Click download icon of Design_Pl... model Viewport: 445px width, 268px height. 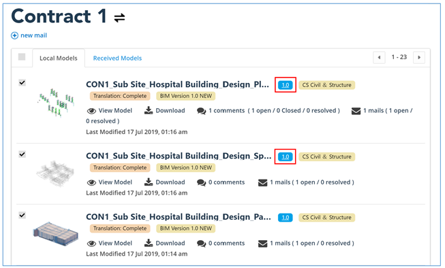(x=149, y=110)
